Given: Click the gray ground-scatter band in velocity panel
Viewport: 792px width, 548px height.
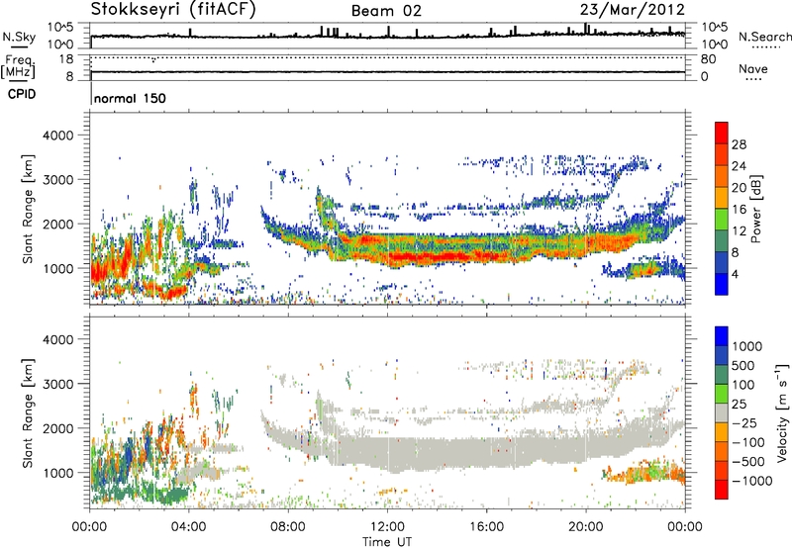Looking at the screenshot, I should pyautogui.click(x=454, y=452).
